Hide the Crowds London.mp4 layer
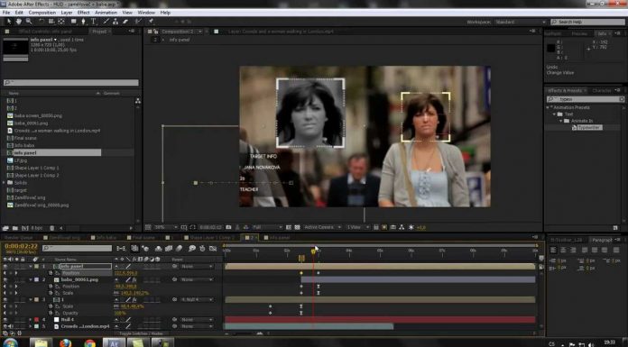 coord(5,326)
